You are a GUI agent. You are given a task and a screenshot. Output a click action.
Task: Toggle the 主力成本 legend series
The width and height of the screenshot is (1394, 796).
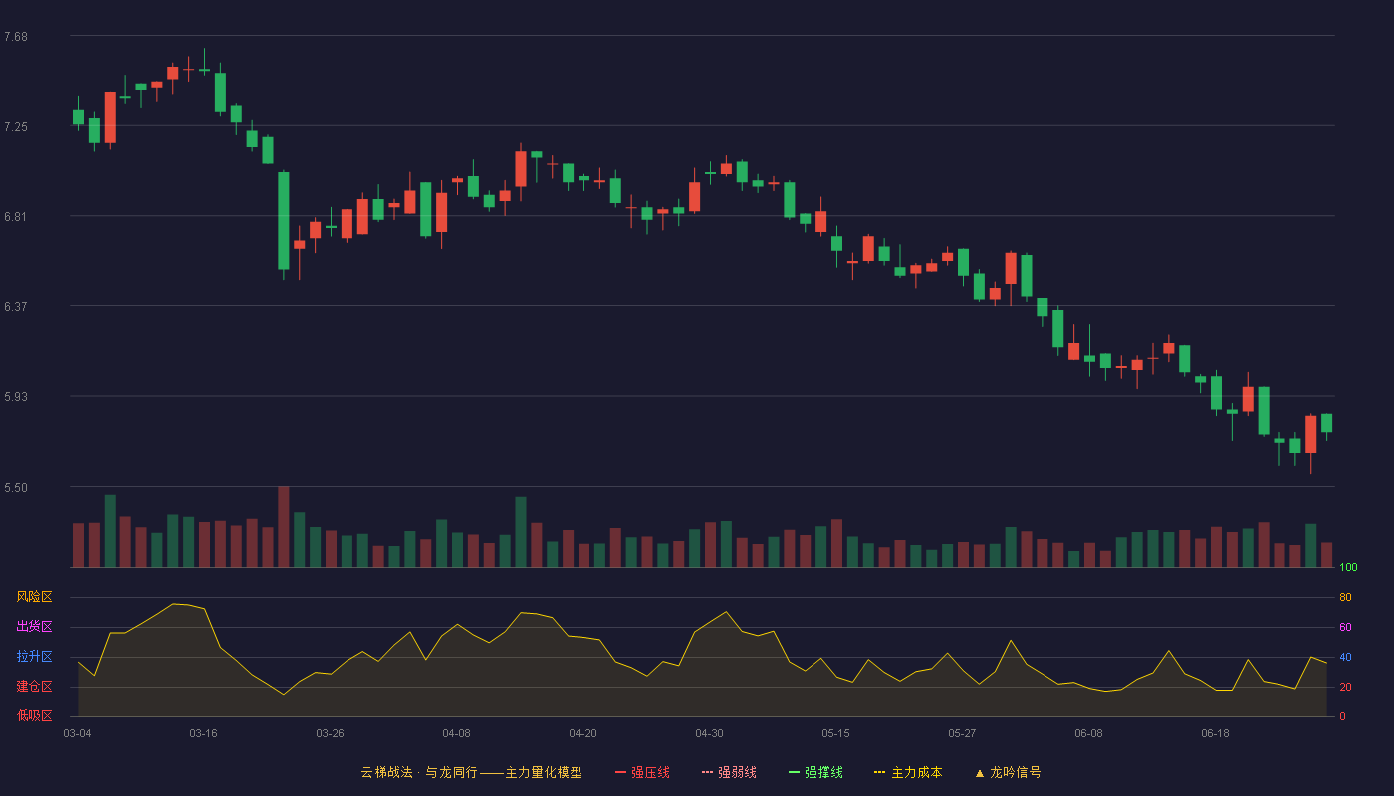908,772
